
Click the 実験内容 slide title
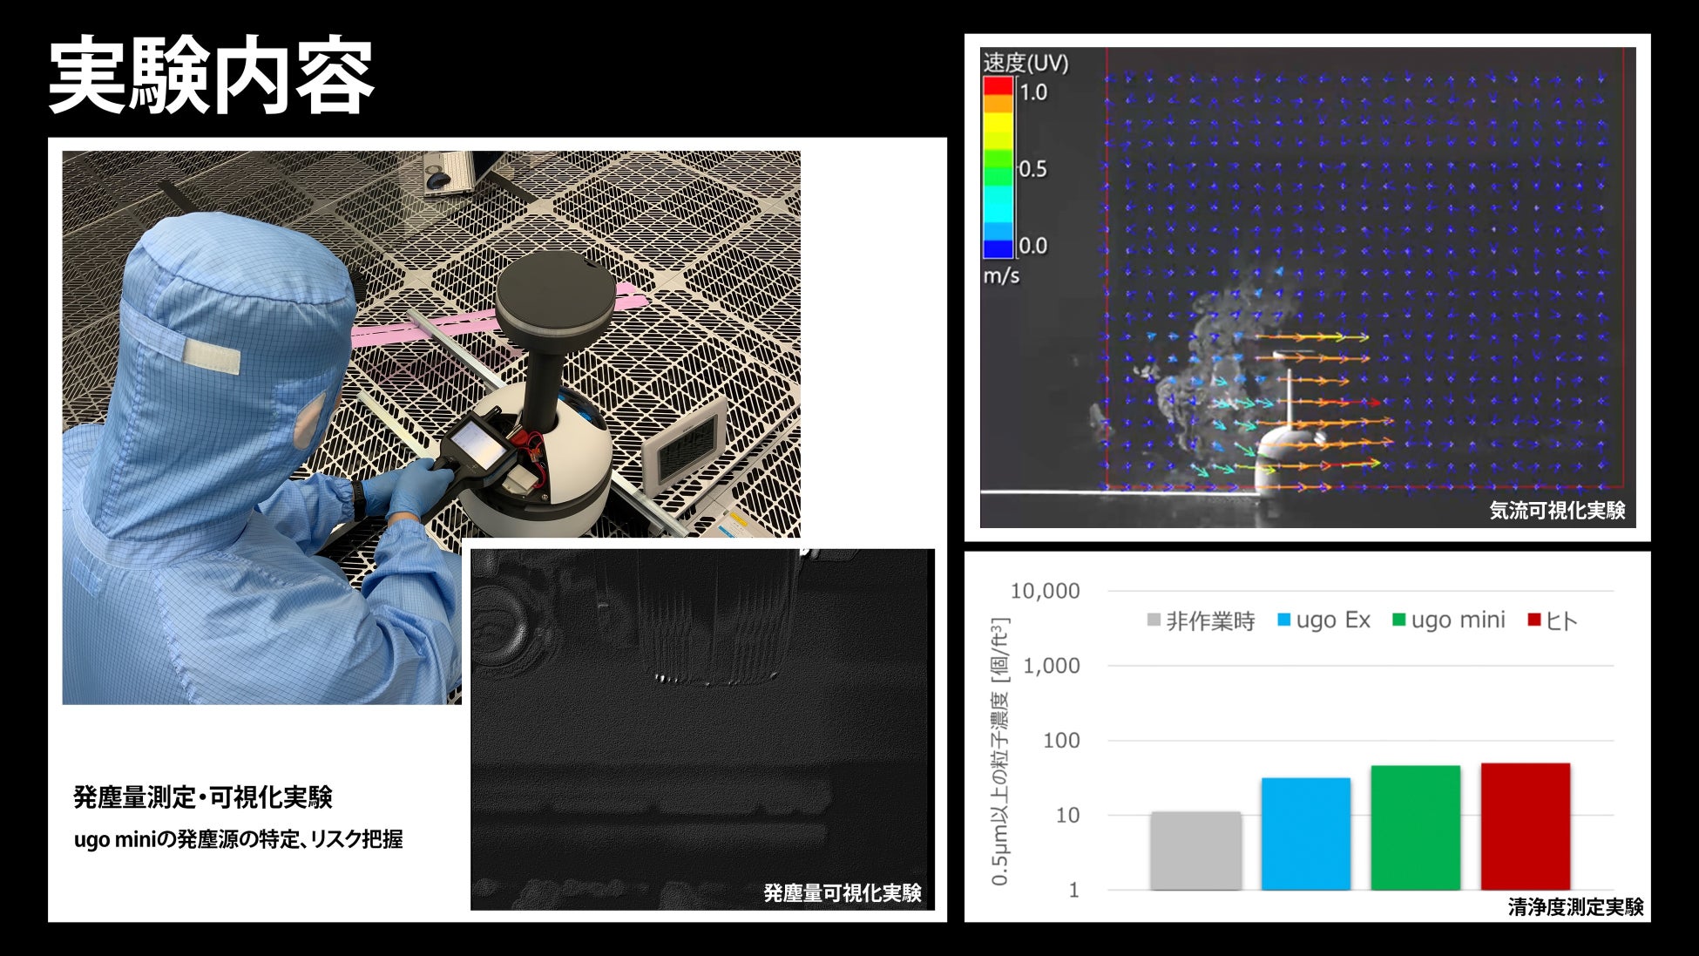click(x=211, y=76)
